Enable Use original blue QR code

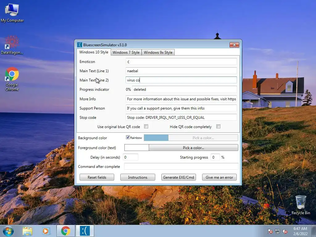click(x=146, y=126)
